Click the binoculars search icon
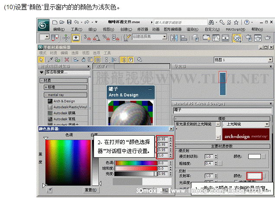275x198 pixels. (211, 22)
